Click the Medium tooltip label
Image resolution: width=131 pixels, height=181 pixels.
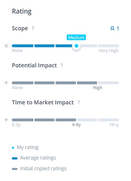point(76,37)
